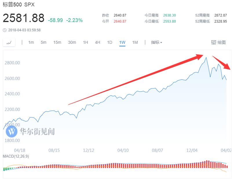Click the chart peak near 2872
The width and height of the screenshot is (234, 182).
[x=206, y=58]
